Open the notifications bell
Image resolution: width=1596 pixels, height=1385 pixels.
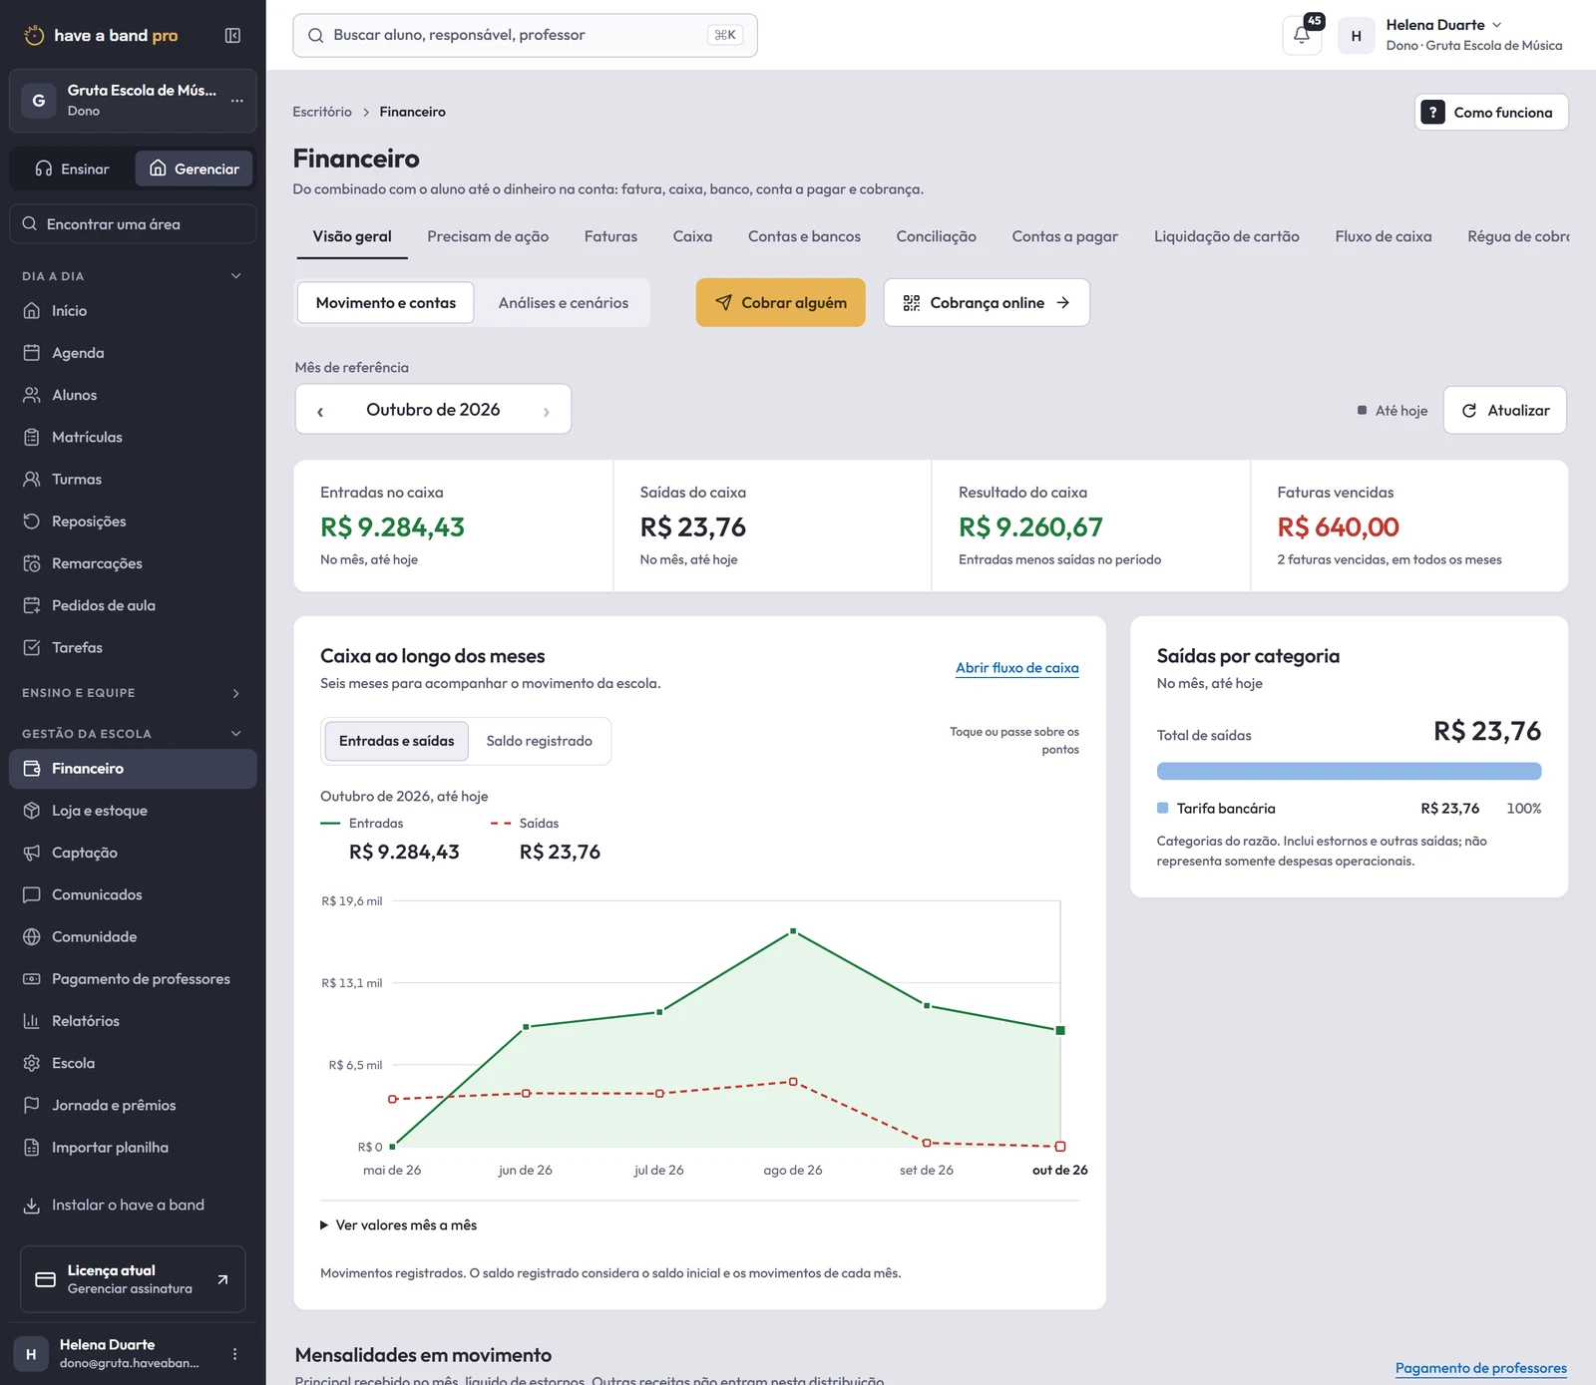(x=1302, y=35)
